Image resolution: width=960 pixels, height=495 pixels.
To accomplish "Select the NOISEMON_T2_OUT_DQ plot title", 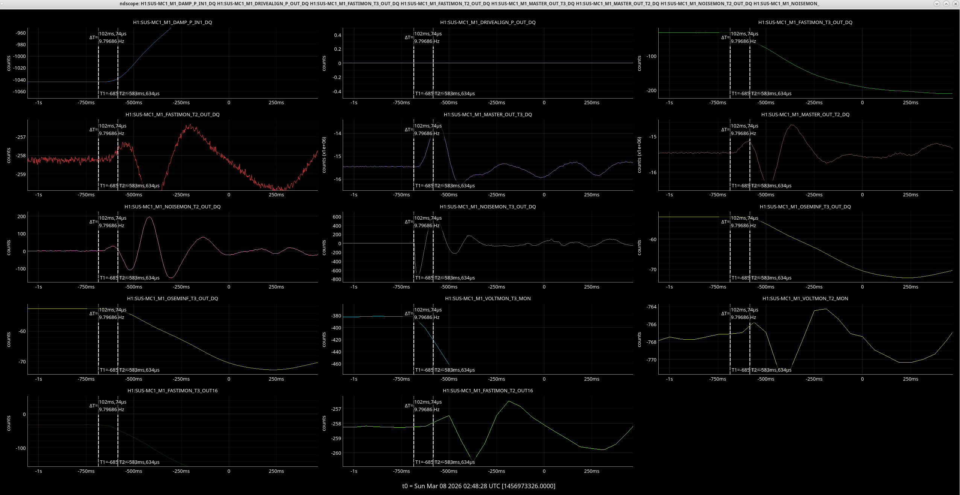I will coord(172,207).
